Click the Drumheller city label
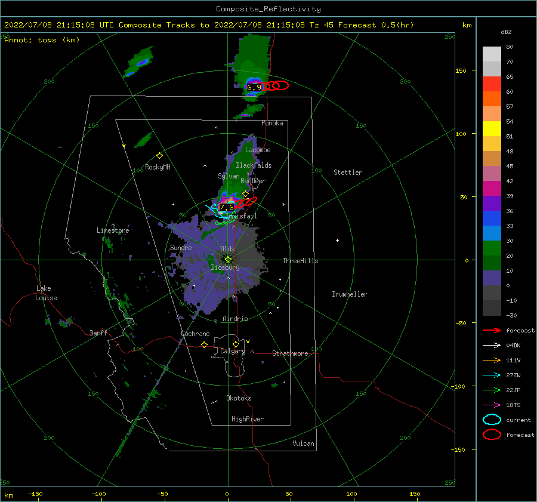 pos(350,294)
